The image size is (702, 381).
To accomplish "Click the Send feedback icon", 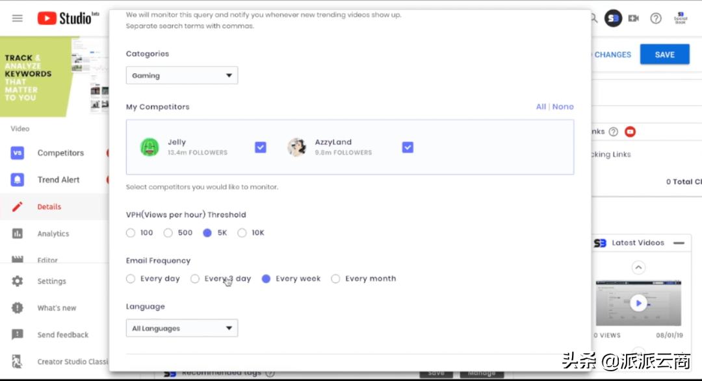I will pyautogui.click(x=17, y=334).
